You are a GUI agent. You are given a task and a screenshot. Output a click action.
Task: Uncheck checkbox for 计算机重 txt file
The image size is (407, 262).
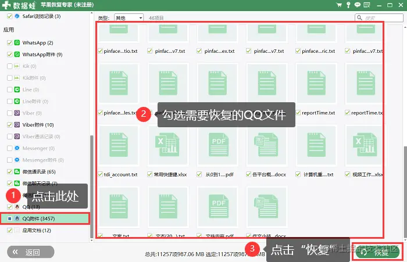click(298, 174)
